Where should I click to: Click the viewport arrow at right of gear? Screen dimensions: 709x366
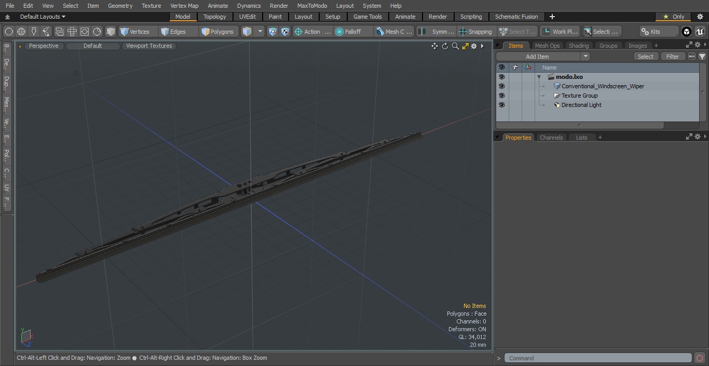482,46
